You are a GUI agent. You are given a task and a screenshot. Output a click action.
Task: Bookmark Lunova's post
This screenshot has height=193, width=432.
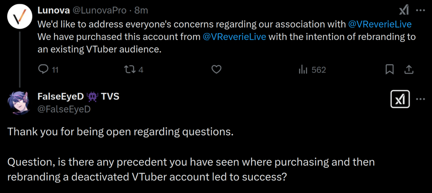[389, 70]
